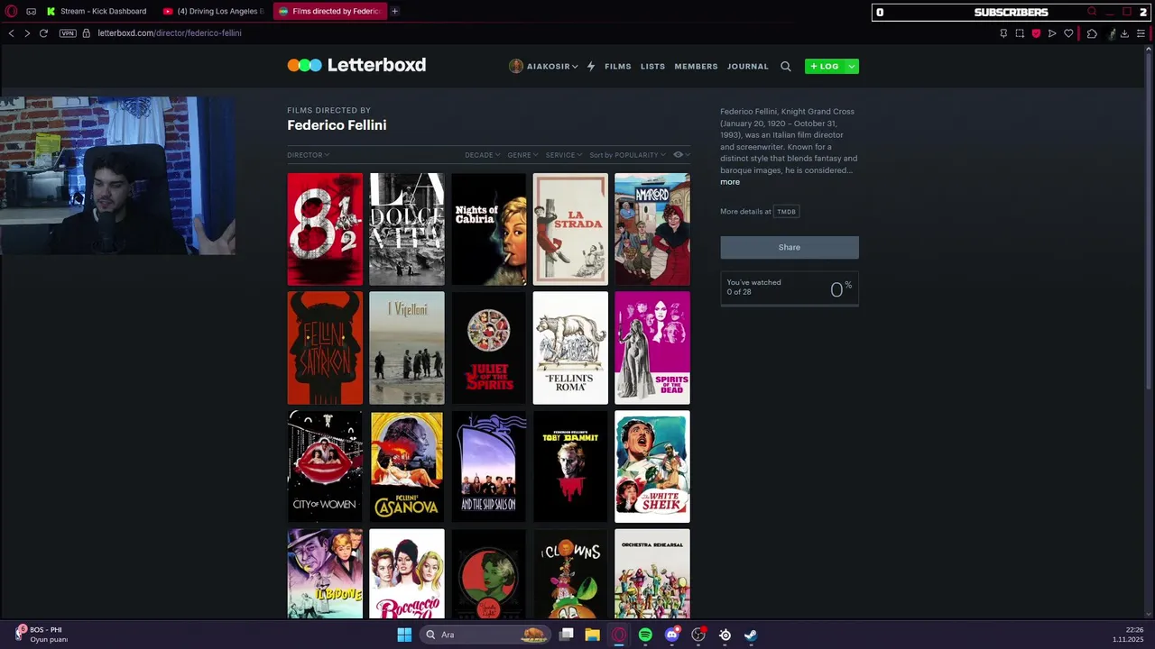This screenshot has height=649, width=1155.
Task: Open the Amarcord poster
Action: click(x=652, y=229)
